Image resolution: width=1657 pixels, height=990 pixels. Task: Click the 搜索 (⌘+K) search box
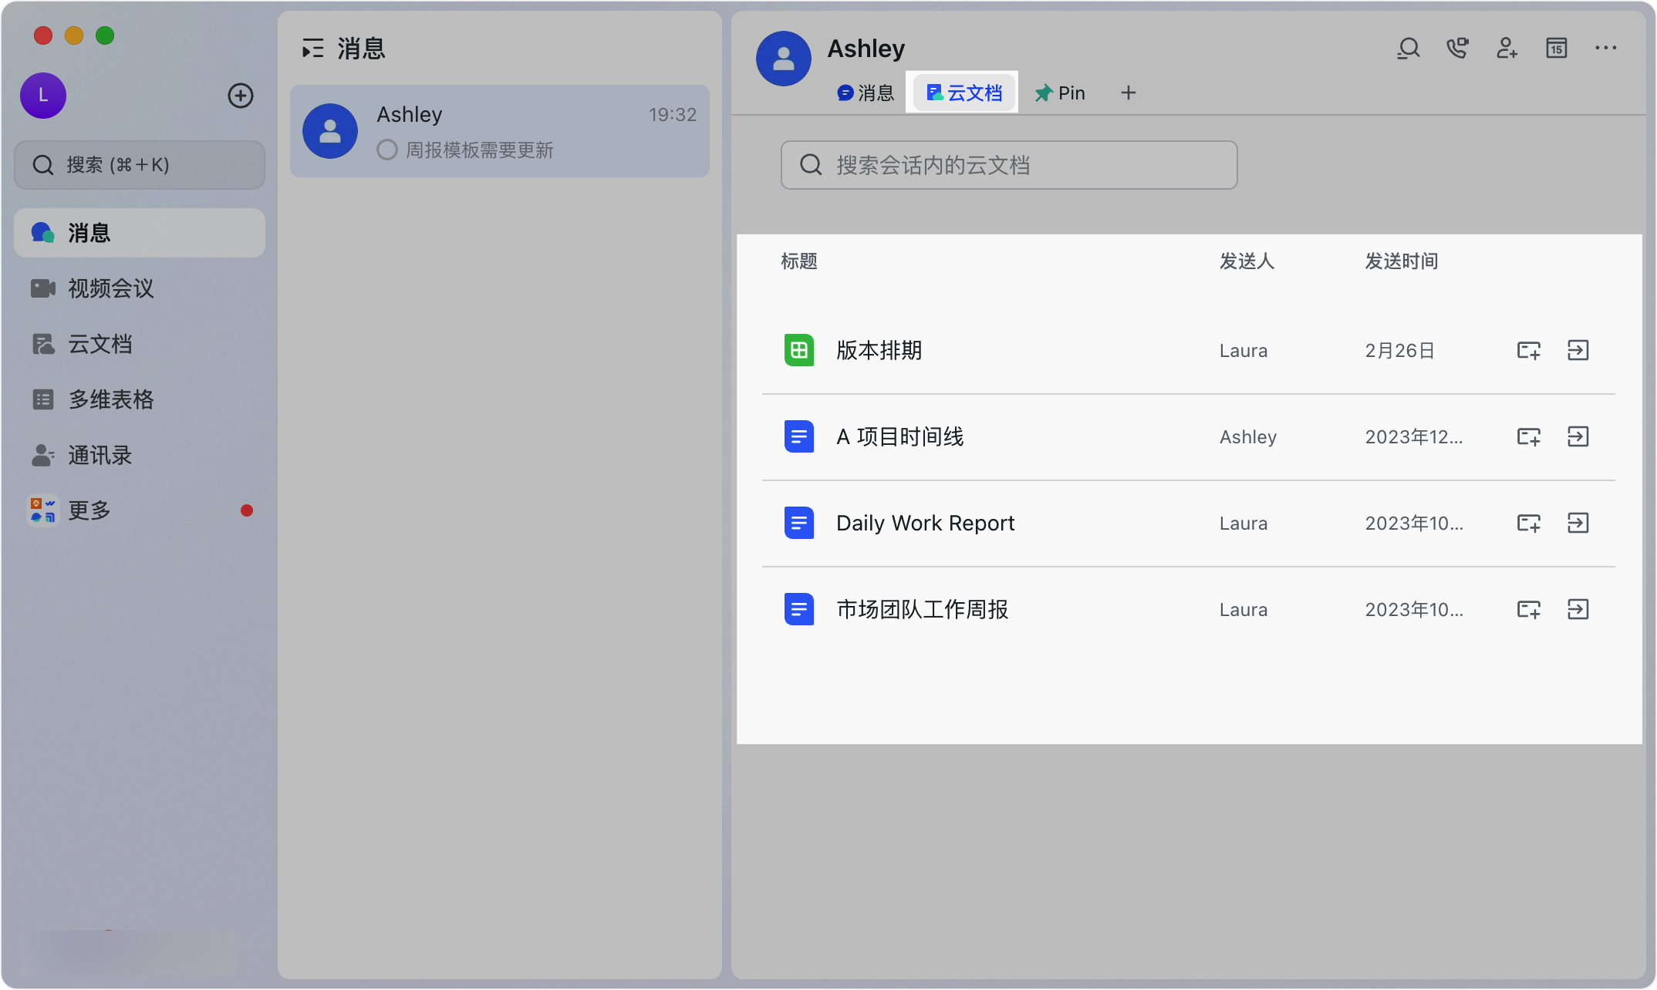click(x=140, y=165)
